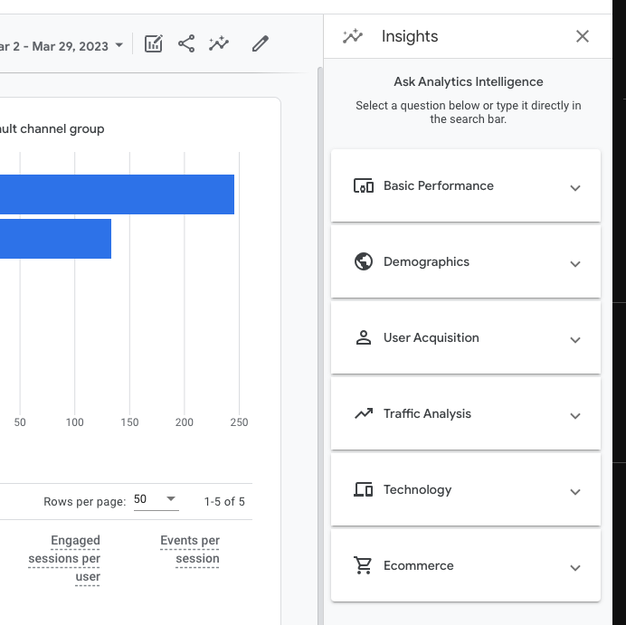Image resolution: width=626 pixels, height=625 pixels.
Task: Click the Technology label text
Action: coord(418,489)
